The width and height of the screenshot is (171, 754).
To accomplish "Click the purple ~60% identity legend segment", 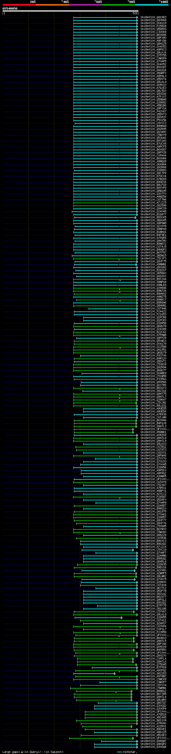I will click(86, 5).
